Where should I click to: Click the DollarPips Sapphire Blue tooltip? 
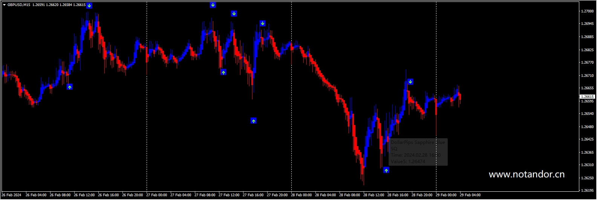point(418,152)
